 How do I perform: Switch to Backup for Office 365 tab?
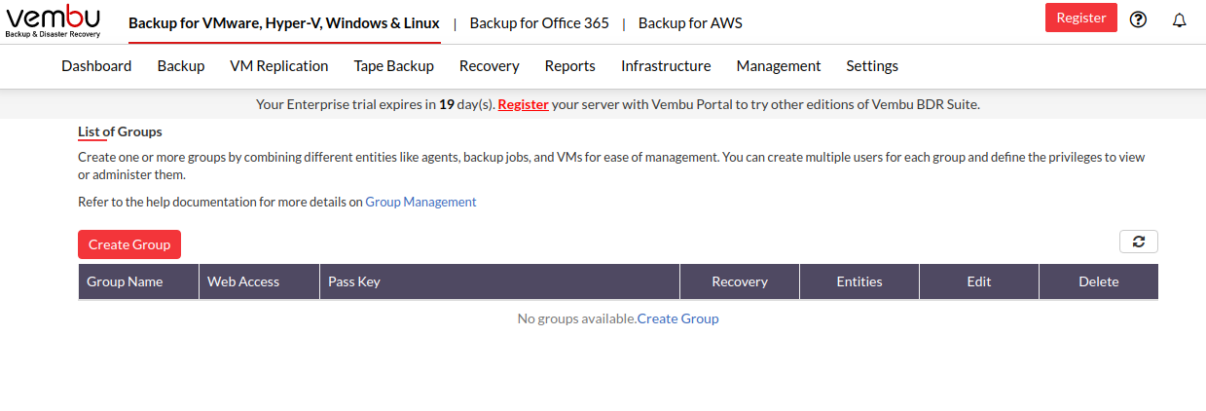point(539,22)
